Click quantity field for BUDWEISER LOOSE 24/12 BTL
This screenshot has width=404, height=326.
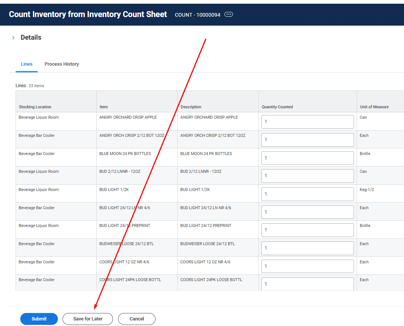pos(307,248)
